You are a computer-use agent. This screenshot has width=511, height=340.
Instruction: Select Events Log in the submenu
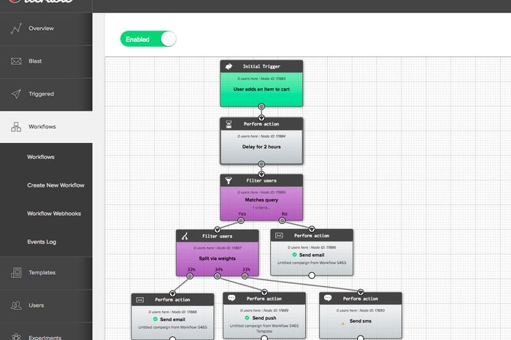click(42, 242)
